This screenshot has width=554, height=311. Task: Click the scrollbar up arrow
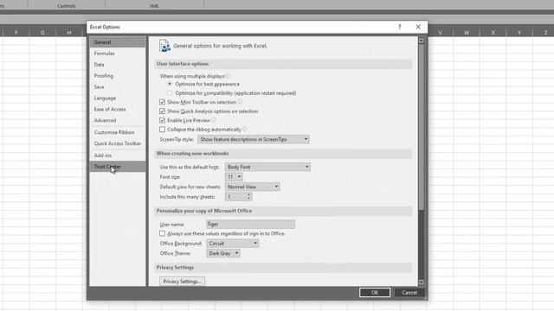pyautogui.click(x=422, y=41)
